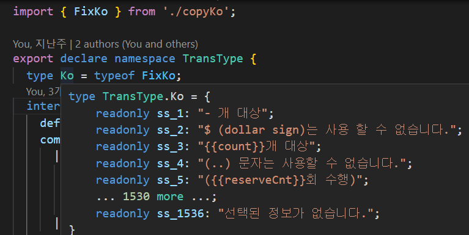Click the '... 1530 more ...' truncation text
The width and height of the screenshot is (469, 235).
tap(156, 197)
